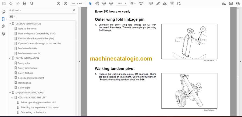This screenshot has height=117, width=242.
Task: Go to the next page
Action: pos(65,3)
